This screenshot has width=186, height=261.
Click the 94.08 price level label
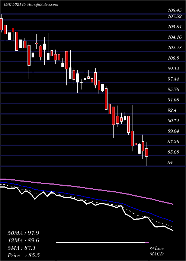[x=174, y=100]
